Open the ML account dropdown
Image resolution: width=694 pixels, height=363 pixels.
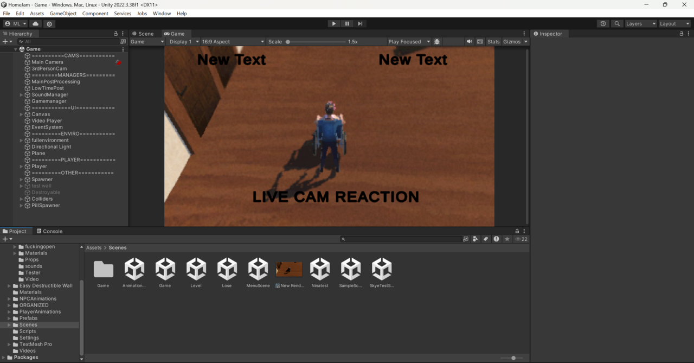[15, 24]
